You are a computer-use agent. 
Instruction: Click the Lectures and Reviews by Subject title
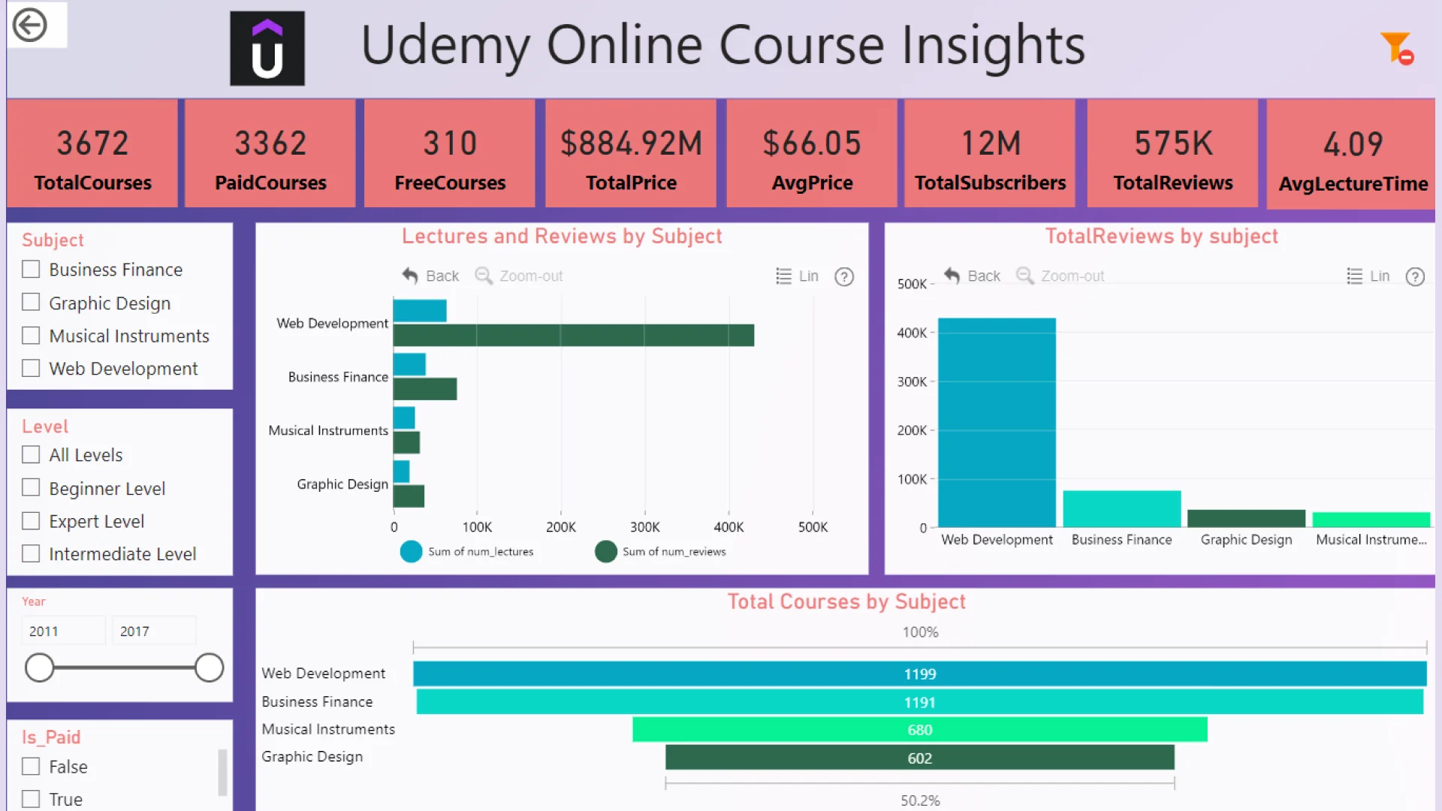coord(562,237)
